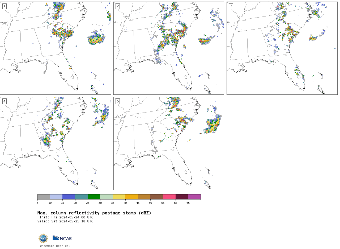Click the panel number label 4
Screen dimensions: 340x249
pos(4,101)
